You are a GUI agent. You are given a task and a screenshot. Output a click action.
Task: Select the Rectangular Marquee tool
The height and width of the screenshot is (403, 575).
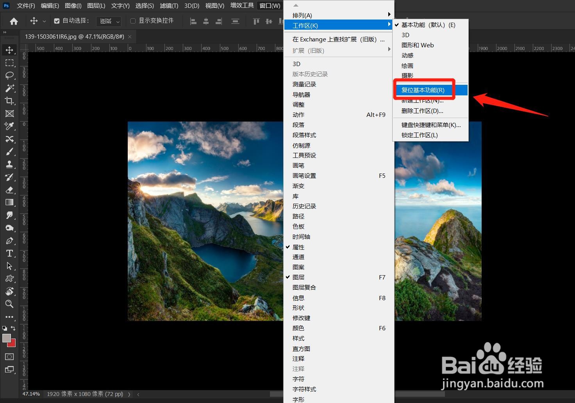coord(9,63)
